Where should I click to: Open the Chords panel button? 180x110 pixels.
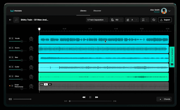164,99
